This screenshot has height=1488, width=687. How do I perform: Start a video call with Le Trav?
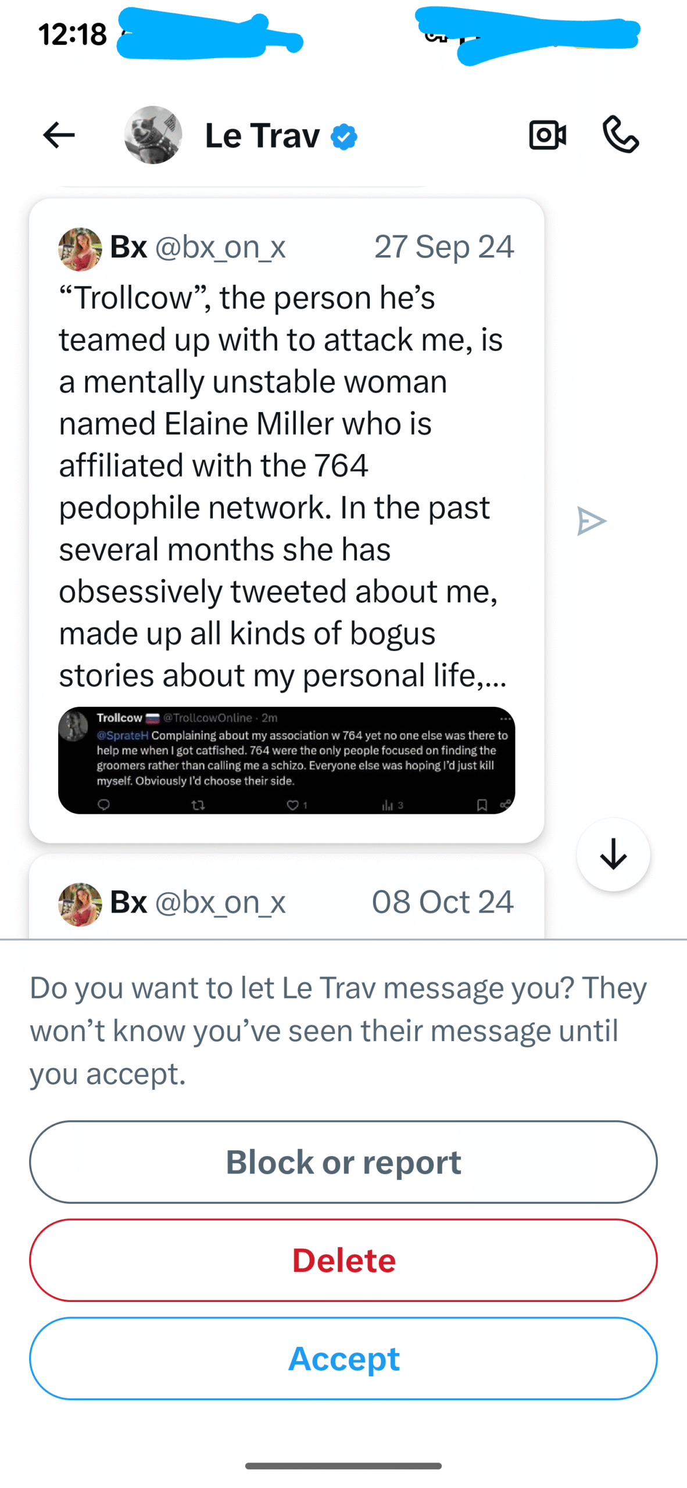[x=547, y=135]
